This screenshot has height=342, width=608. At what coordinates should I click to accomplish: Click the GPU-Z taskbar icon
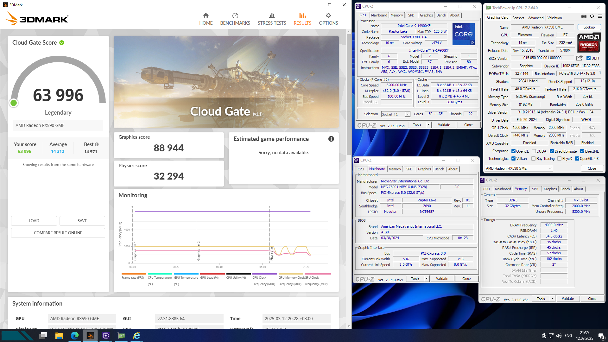tap(121, 336)
